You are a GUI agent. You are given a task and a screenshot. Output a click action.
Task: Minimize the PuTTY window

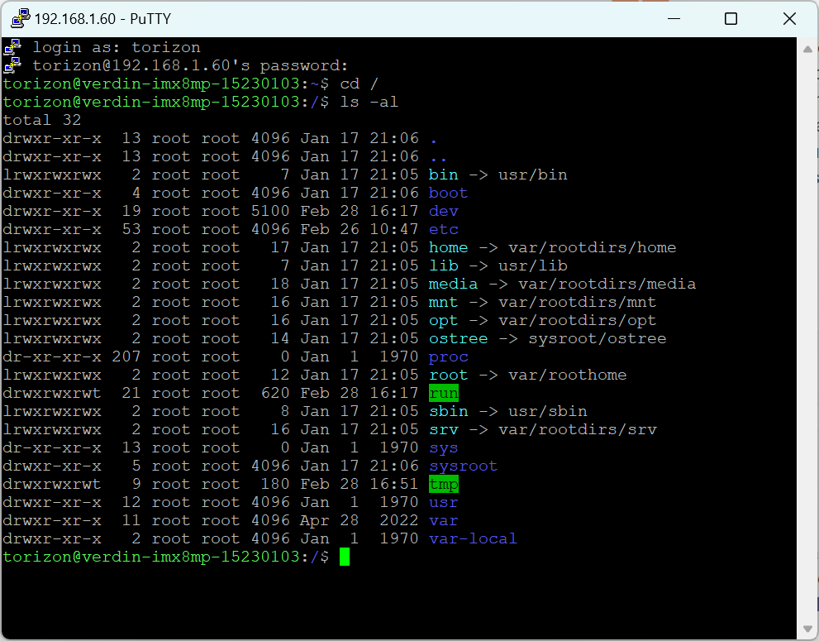pos(674,19)
